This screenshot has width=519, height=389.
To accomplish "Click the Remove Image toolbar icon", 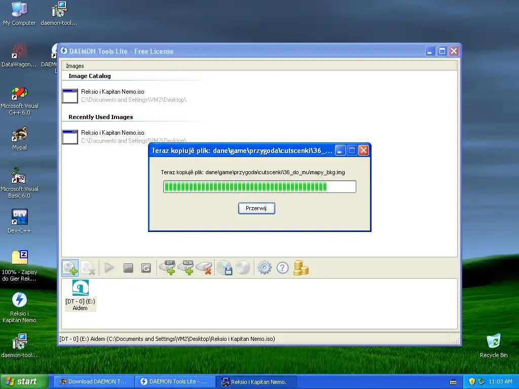I will (x=88, y=268).
